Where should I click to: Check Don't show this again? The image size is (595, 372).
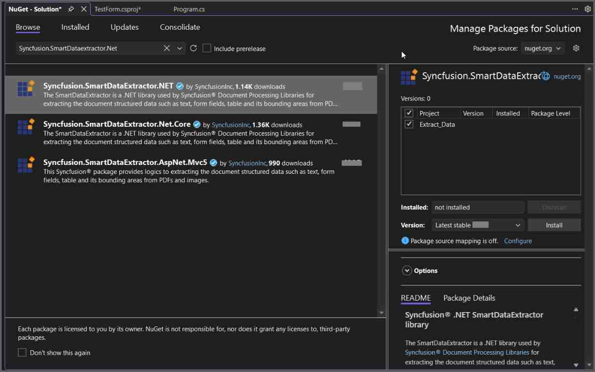tap(22, 353)
